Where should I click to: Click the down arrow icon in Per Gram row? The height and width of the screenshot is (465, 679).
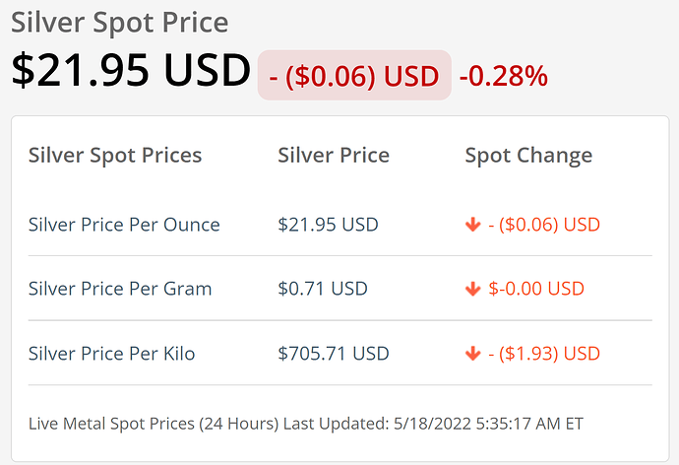coord(473,289)
